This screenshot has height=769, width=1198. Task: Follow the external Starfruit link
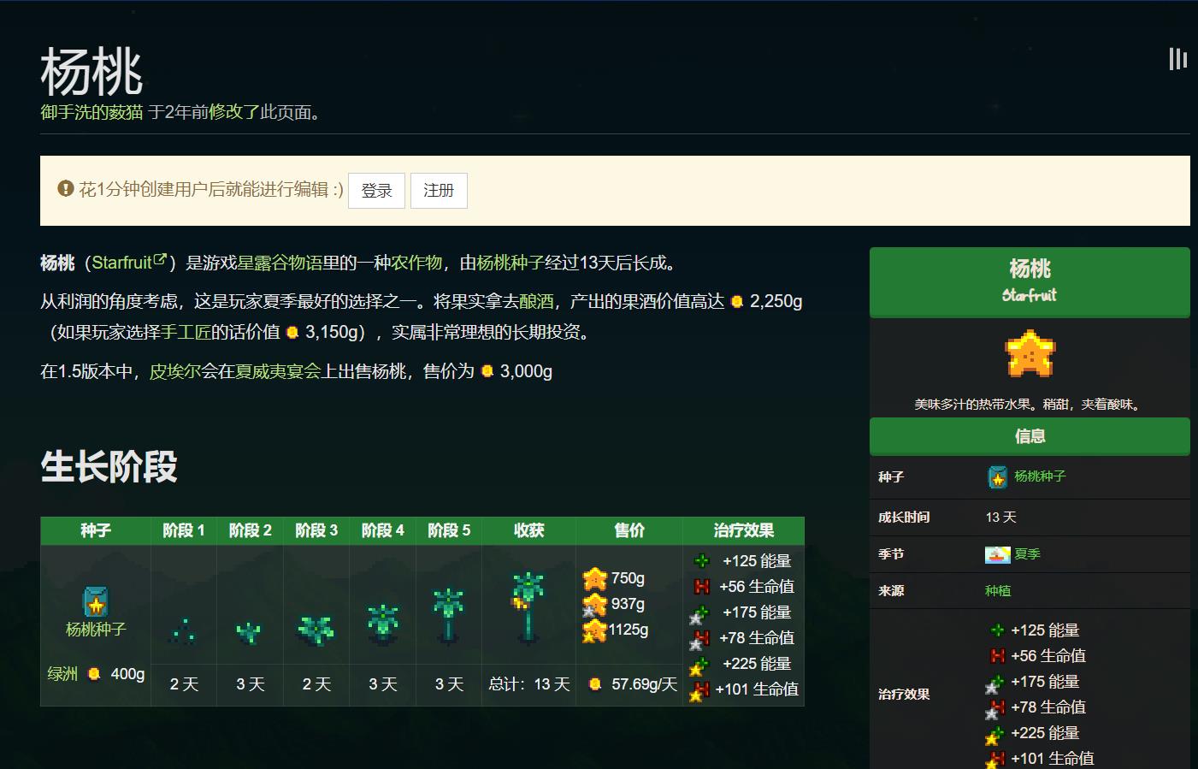click(x=129, y=263)
